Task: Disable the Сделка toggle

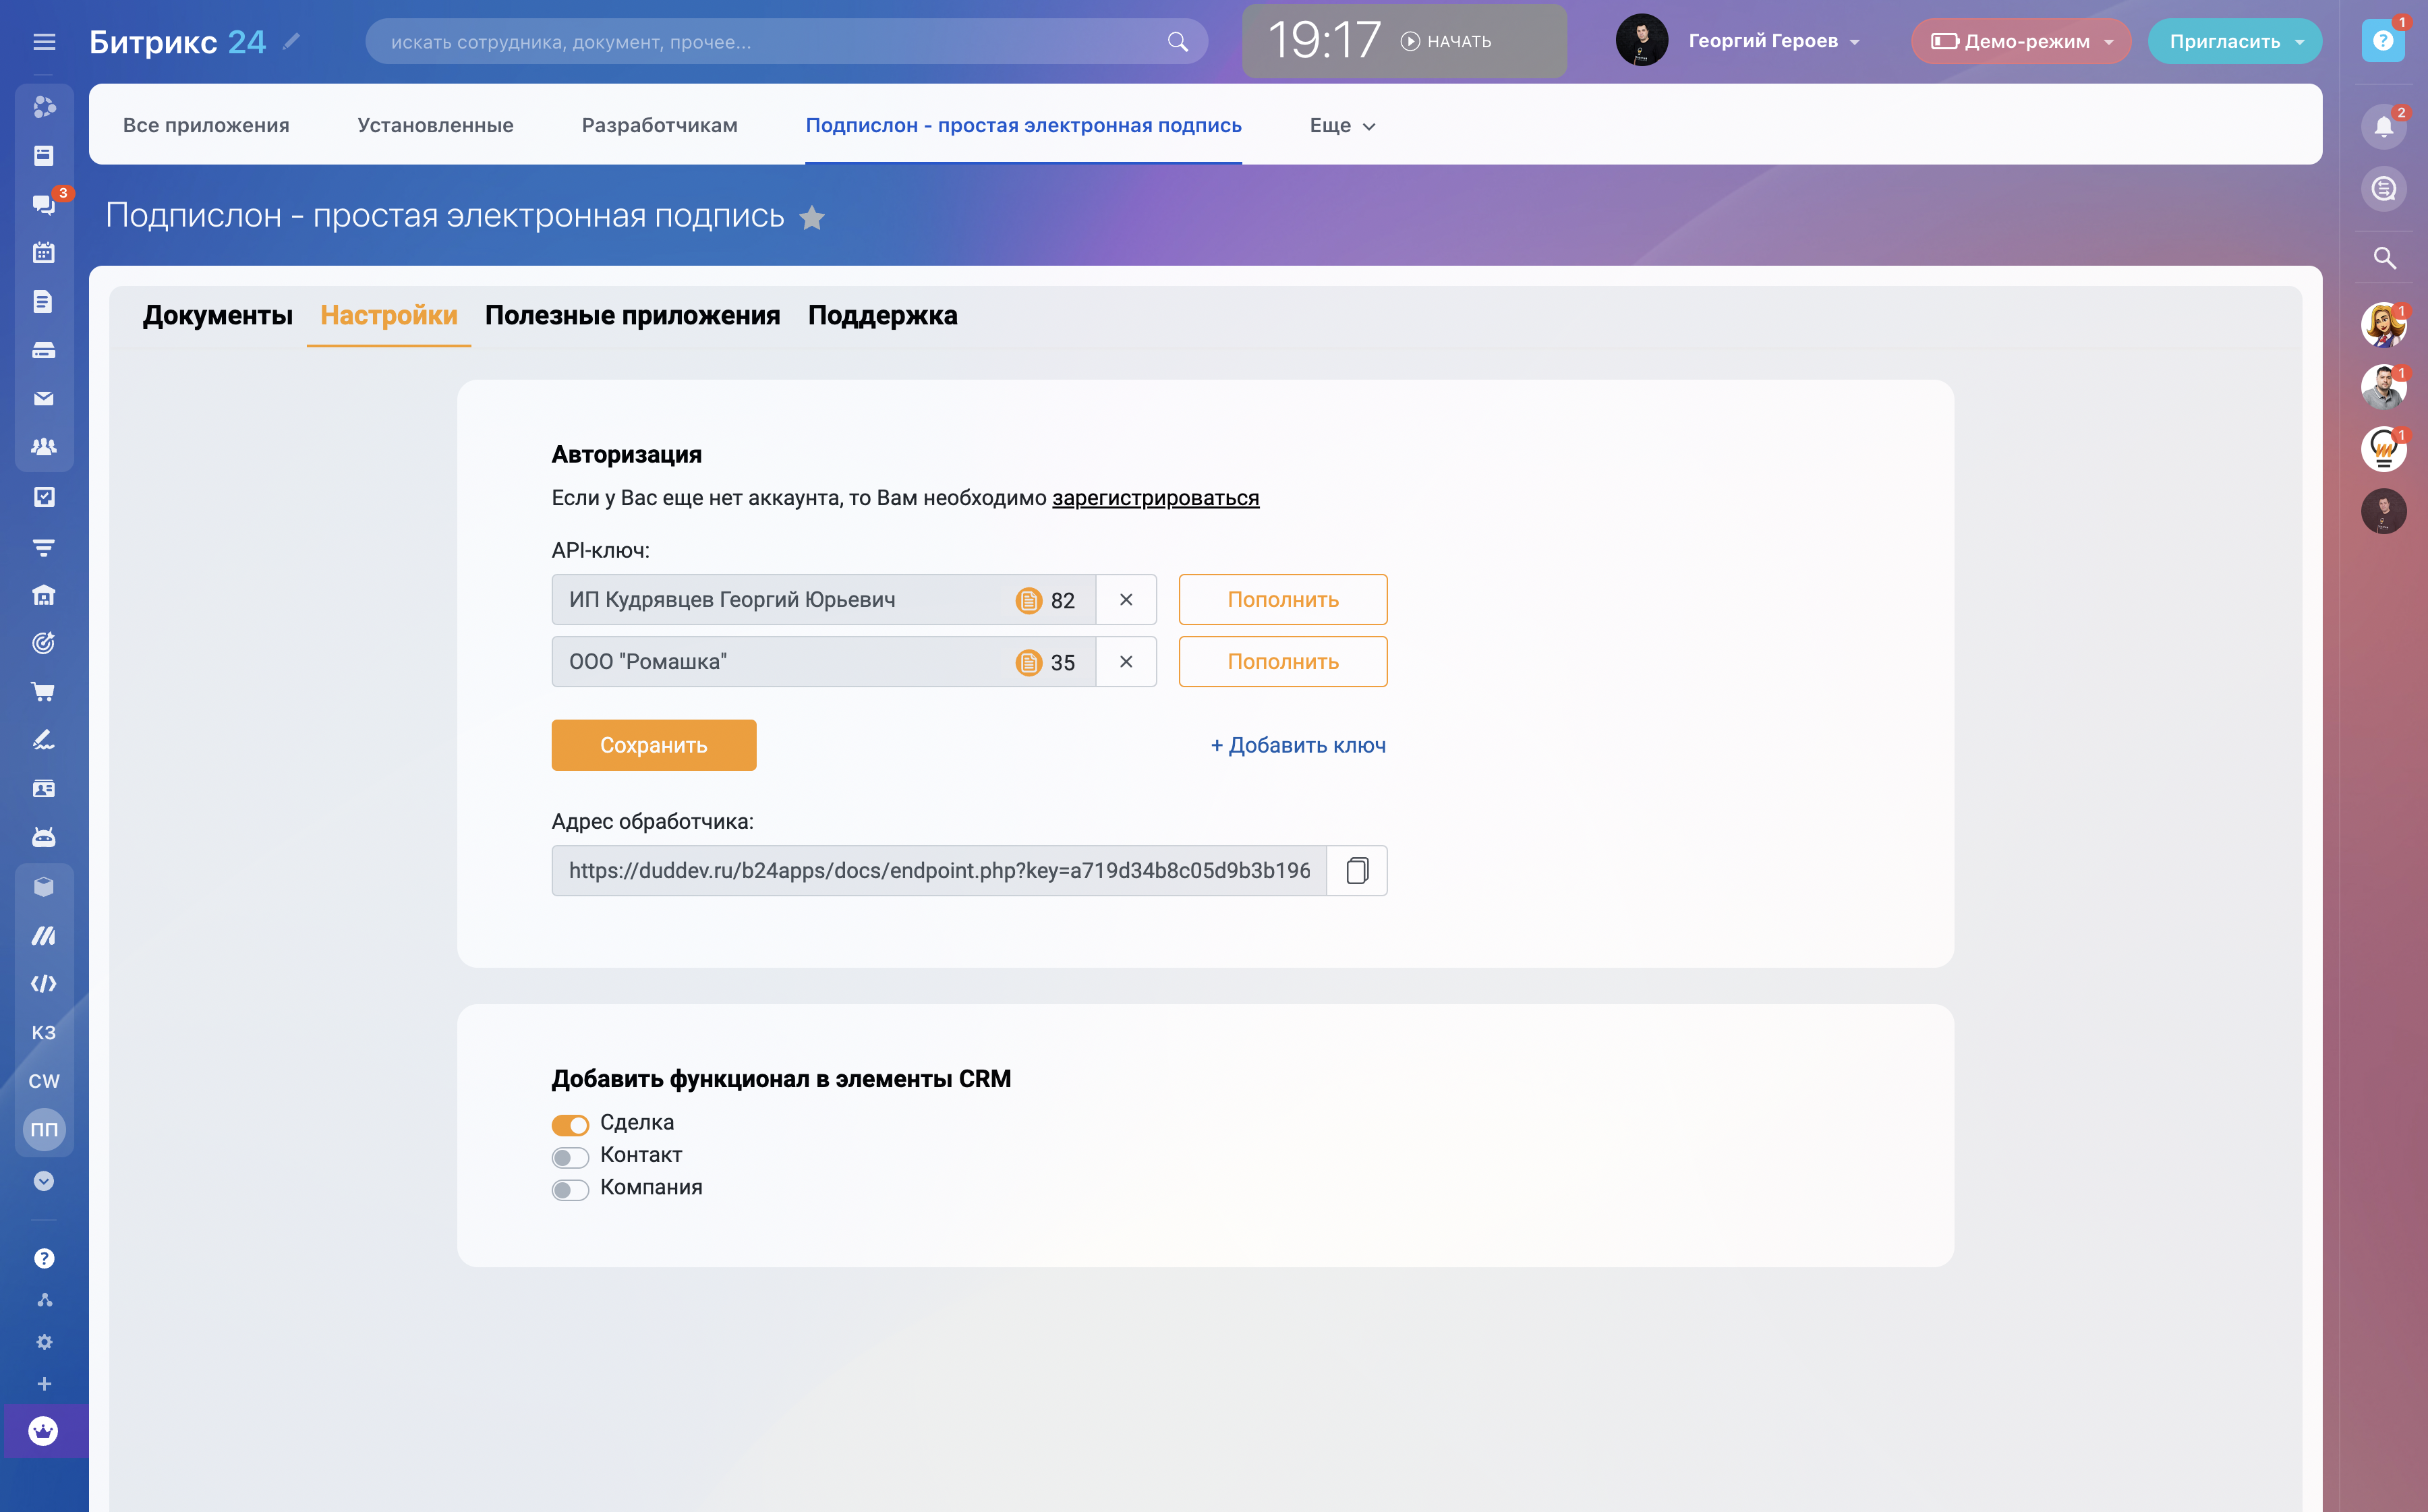Action: pyautogui.click(x=570, y=1125)
